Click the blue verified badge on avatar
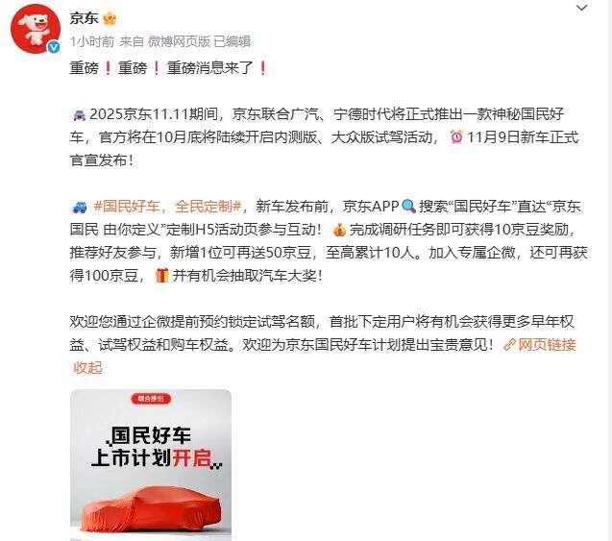This screenshot has width=612, height=541. 54,47
